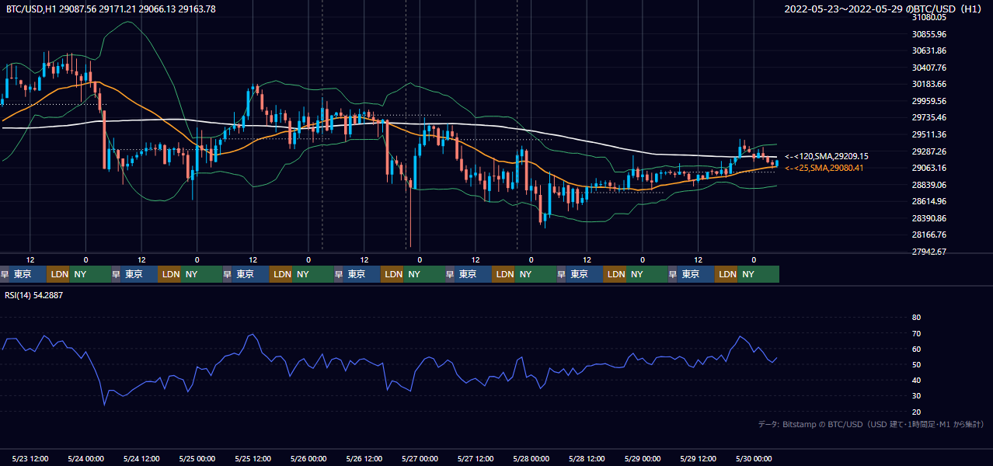This screenshot has height=466, width=993.
Task: Select price level 28390.86 on axis
Action: [929, 218]
